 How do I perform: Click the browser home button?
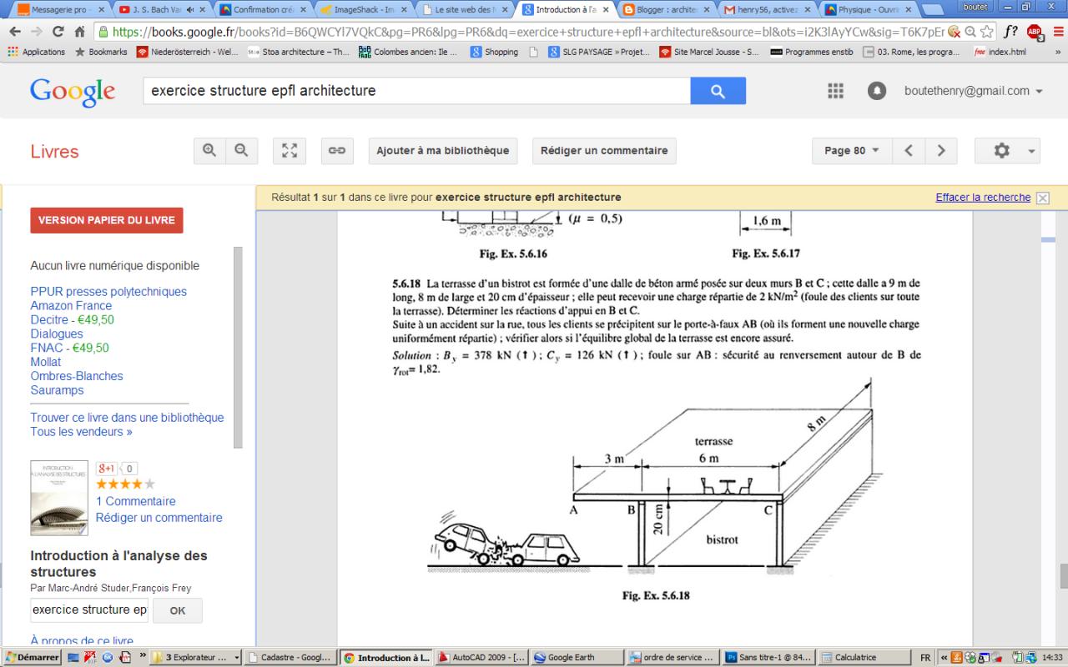[80, 33]
